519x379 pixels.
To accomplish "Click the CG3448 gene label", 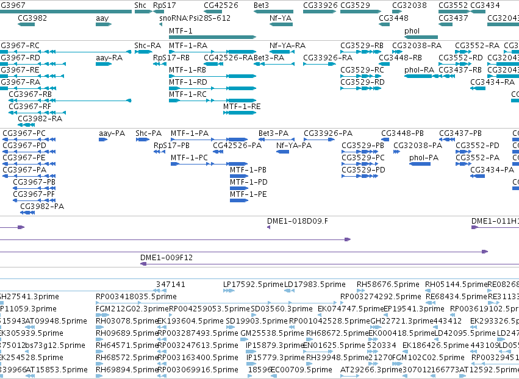I will coord(393,18).
